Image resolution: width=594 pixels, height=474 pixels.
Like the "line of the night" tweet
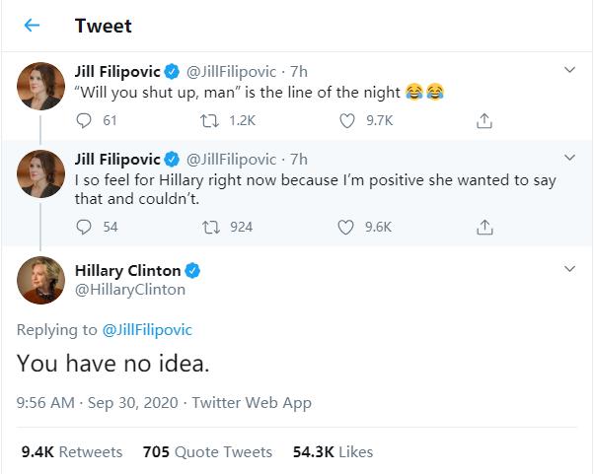345,121
